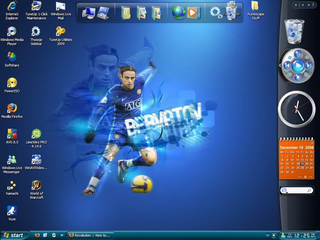This screenshot has width=320, height=240.
Task: Click the magnifier search button in sidebar
Action: [x=309, y=190]
